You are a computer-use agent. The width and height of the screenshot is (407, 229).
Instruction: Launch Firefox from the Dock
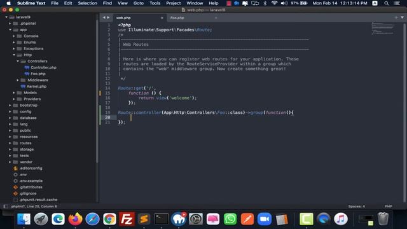pyautogui.click(x=75, y=219)
